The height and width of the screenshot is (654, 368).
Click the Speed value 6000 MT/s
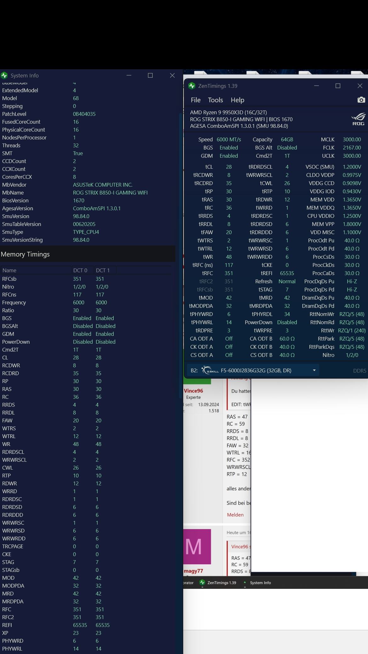[229, 139]
